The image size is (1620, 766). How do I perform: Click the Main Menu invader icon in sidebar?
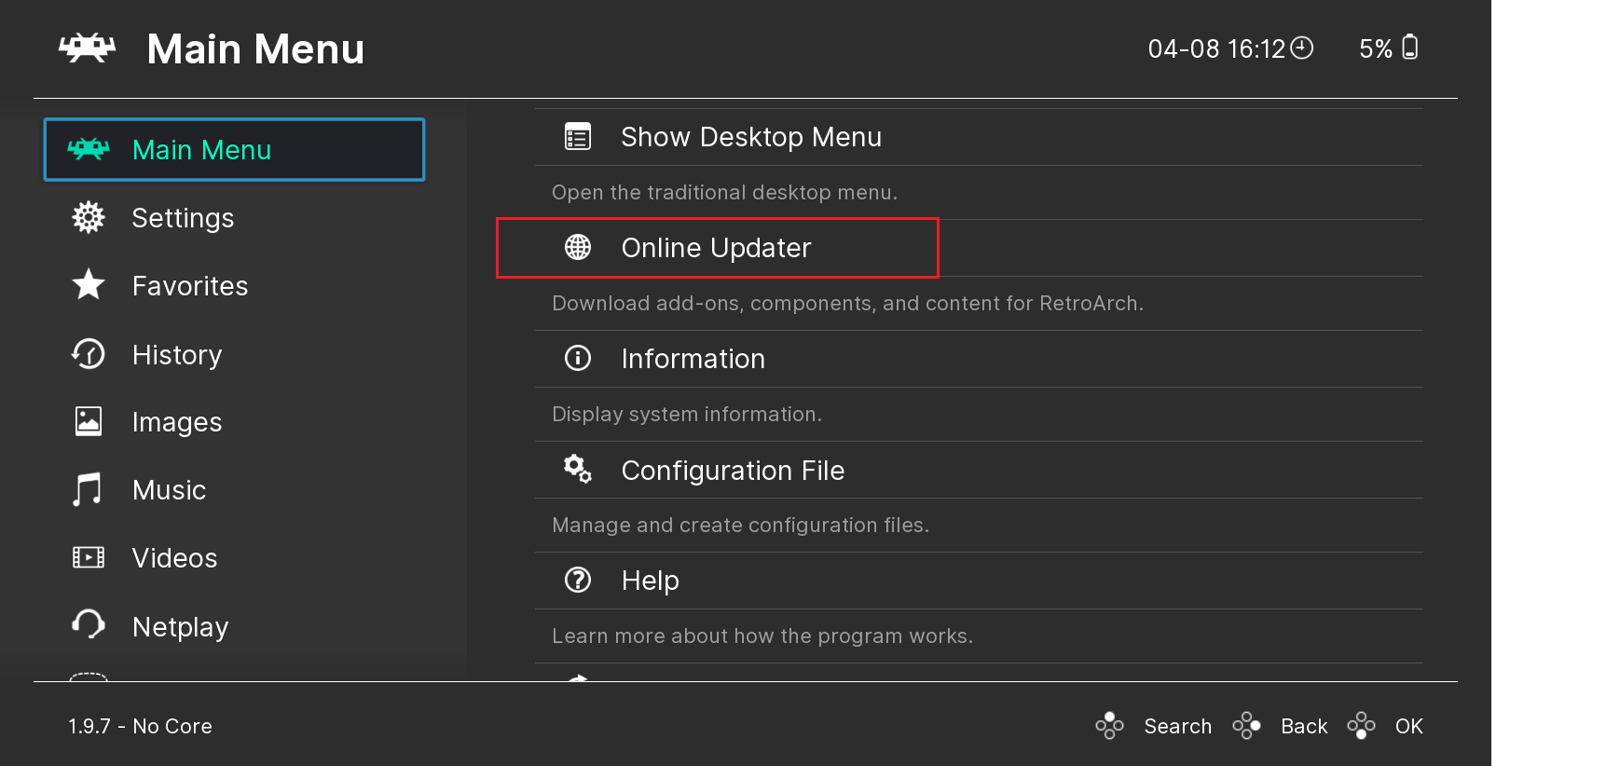click(89, 149)
